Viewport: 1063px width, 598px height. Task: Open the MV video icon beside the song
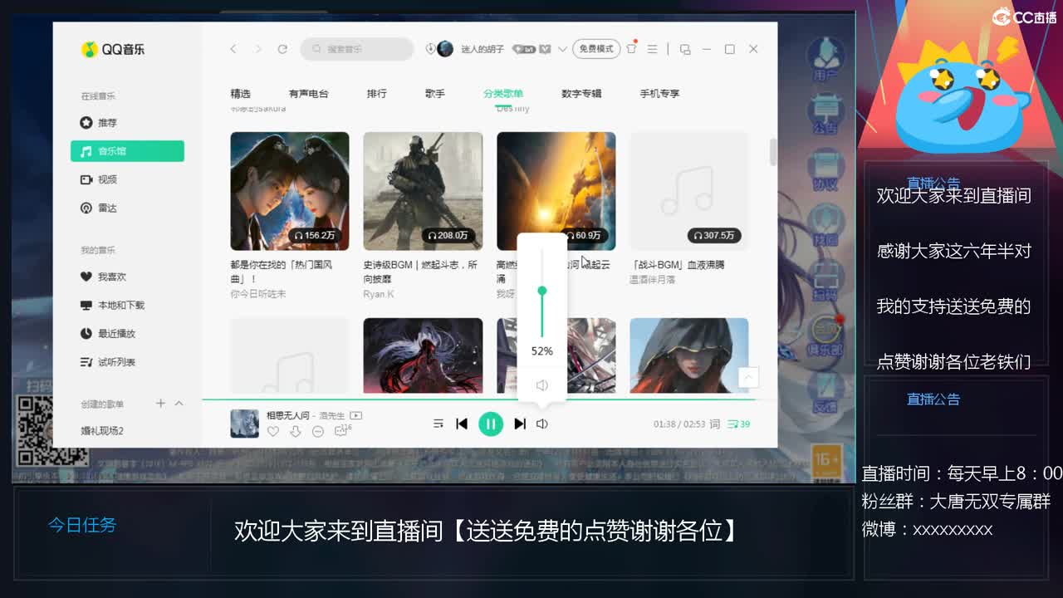(x=356, y=415)
